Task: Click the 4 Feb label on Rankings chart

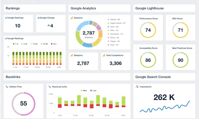Action: pyautogui.click(x=15, y=67)
